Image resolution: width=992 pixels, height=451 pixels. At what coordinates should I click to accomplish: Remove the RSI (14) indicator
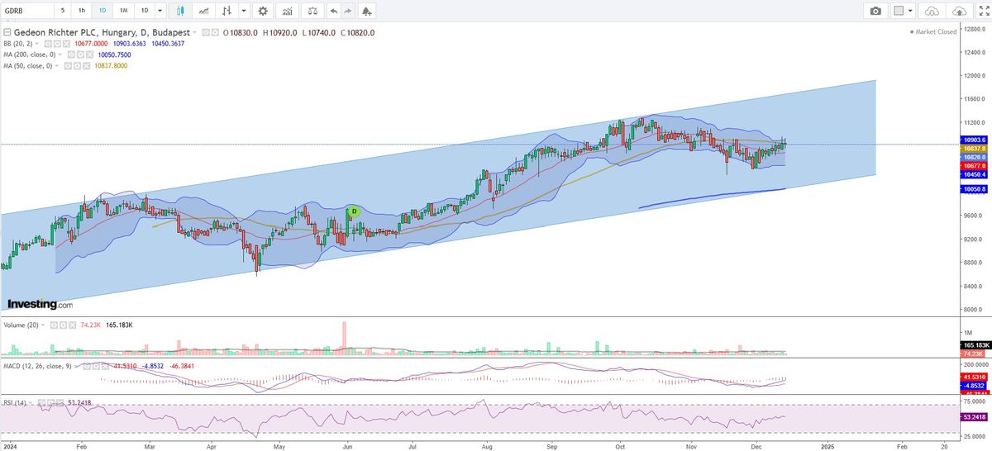point(60,403)
